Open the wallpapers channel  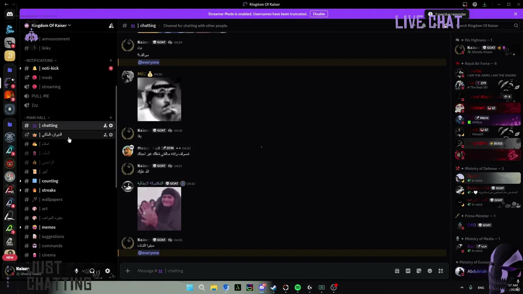(68, 200)
